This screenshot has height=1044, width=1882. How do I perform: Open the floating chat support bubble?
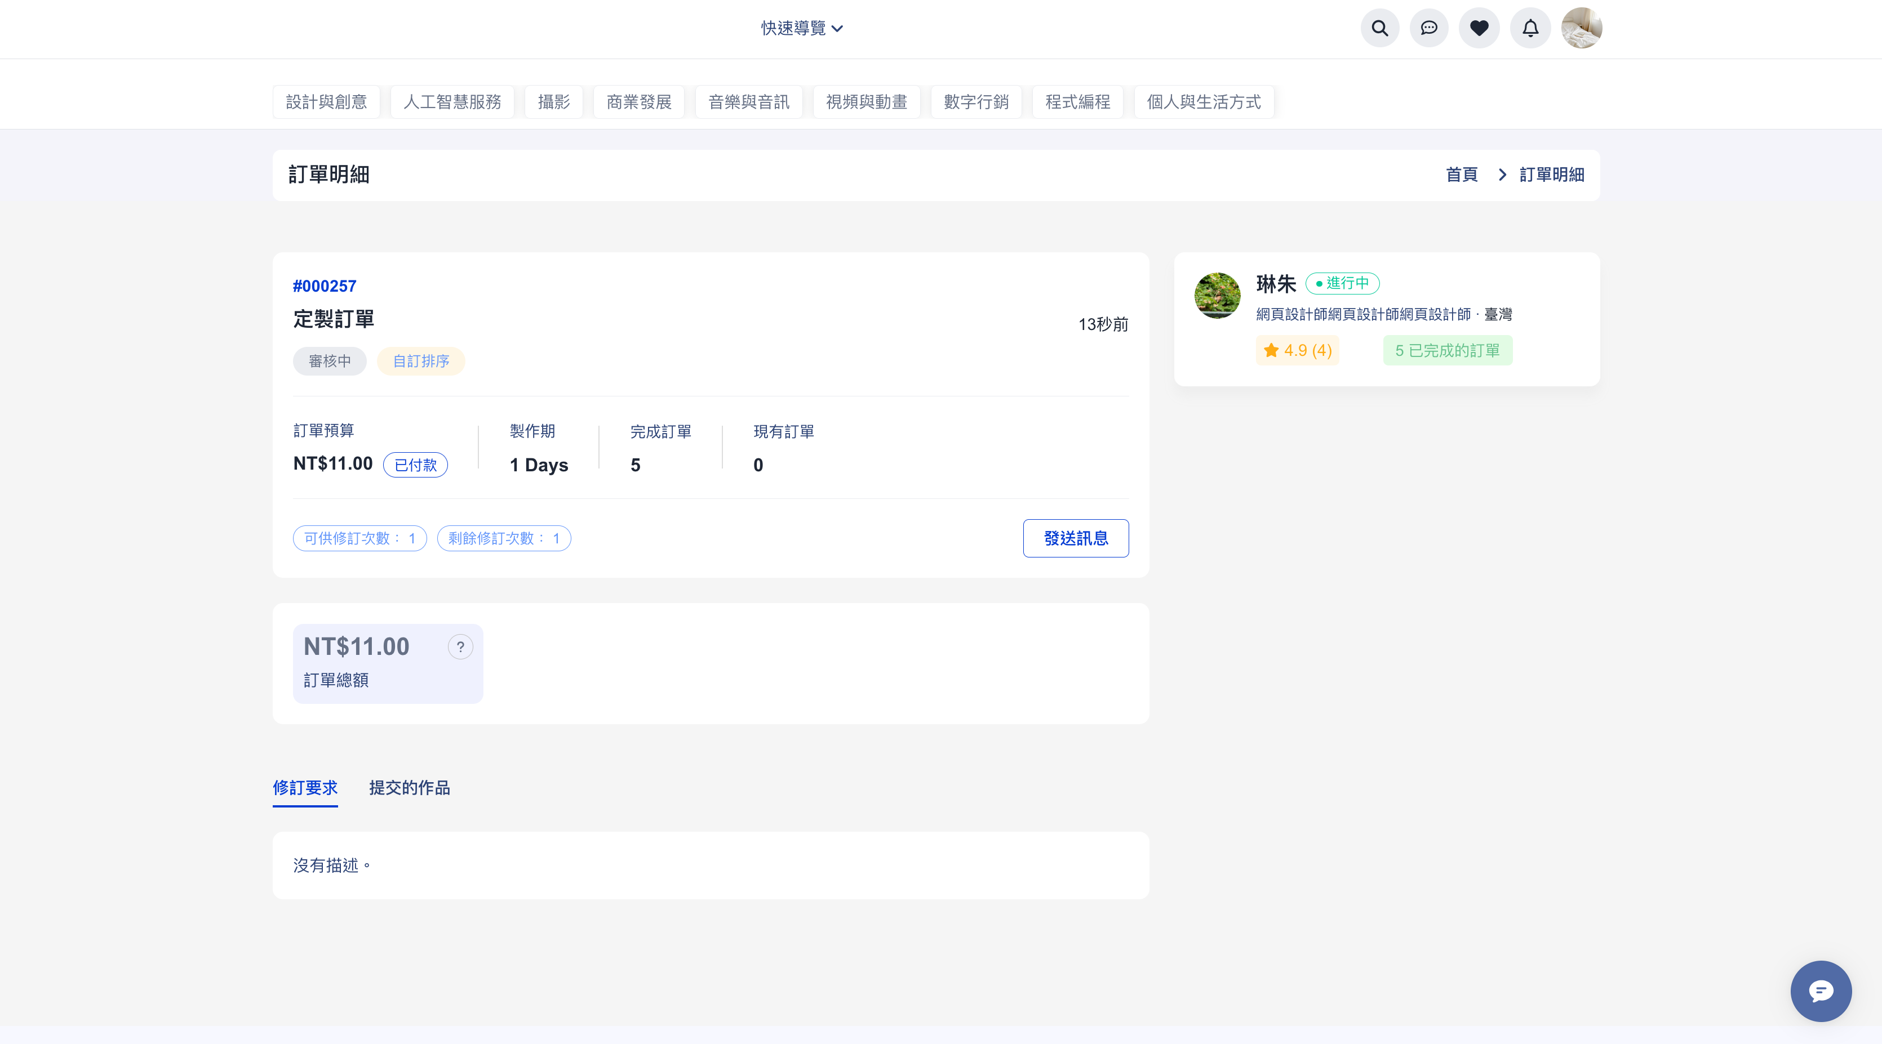coord(1820,991)
